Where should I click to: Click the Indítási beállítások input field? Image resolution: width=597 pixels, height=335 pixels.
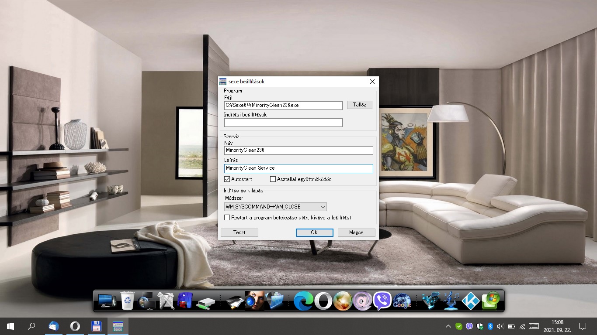click(283, 123)
